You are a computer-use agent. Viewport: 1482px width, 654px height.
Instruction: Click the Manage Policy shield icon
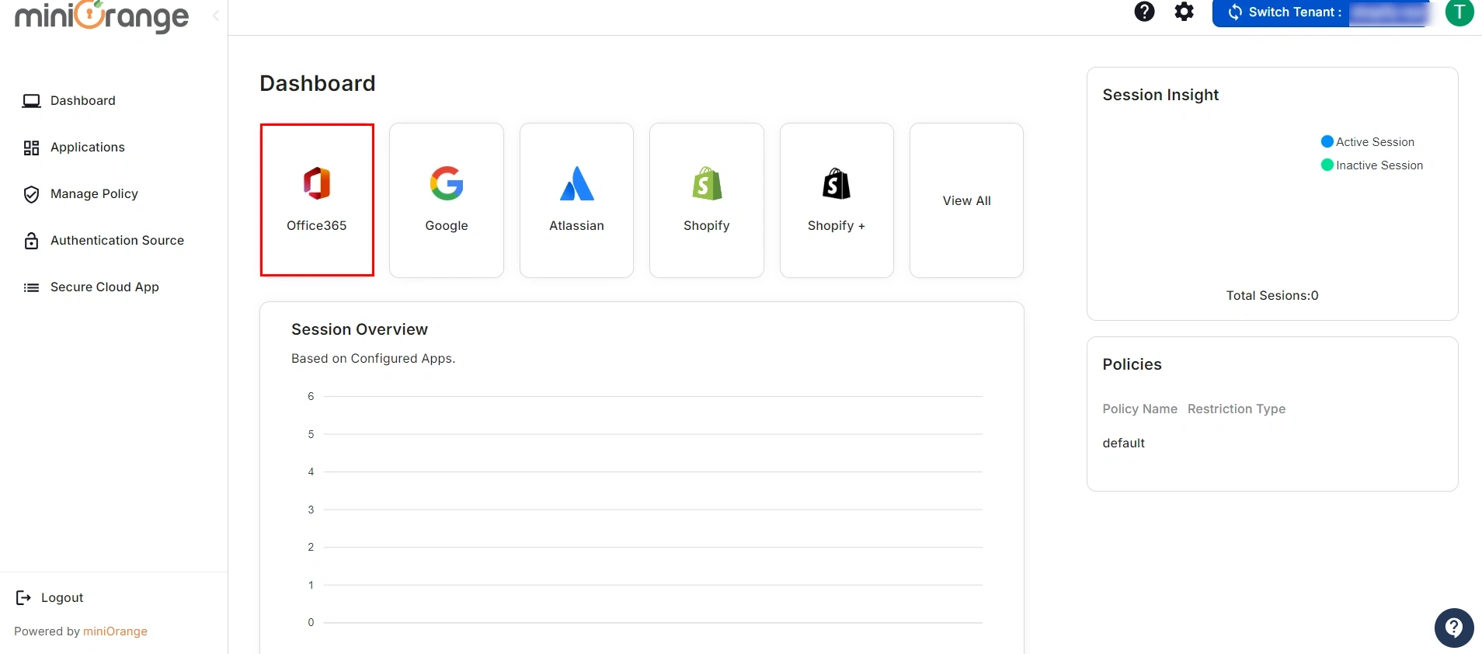click(31, 194)
